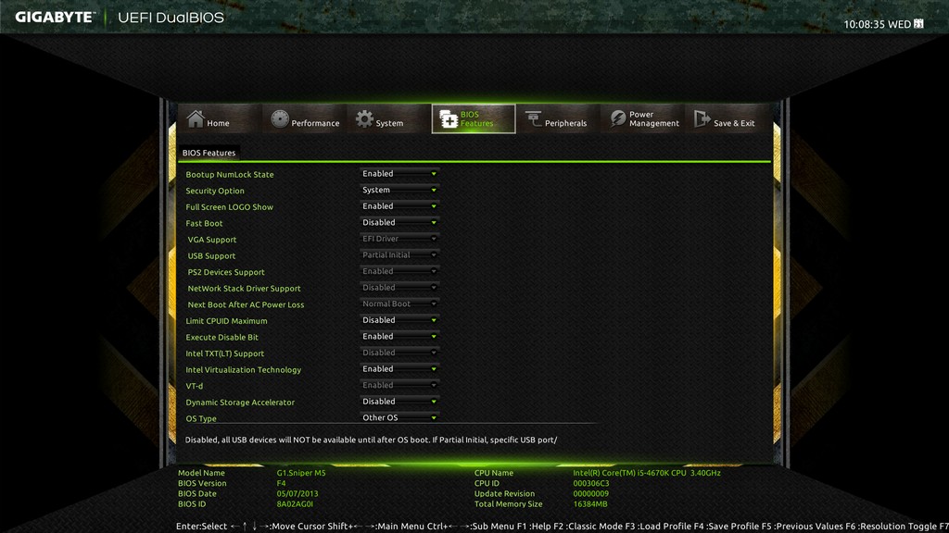Click the BIOS Features chip icon
This screenshot has height=533, width=949.
coord(449,119)
